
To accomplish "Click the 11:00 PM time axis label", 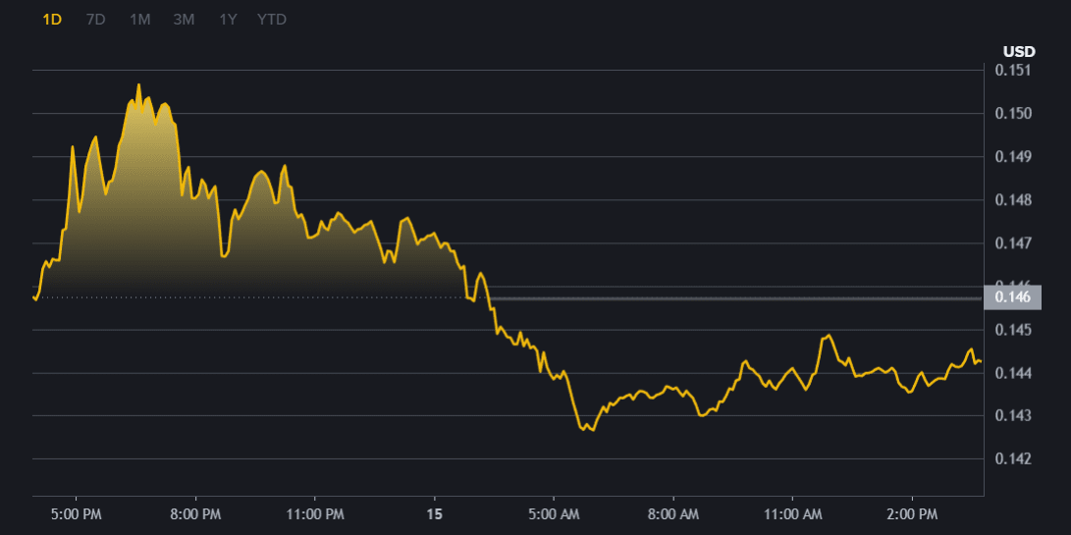I will click(314, 513).
